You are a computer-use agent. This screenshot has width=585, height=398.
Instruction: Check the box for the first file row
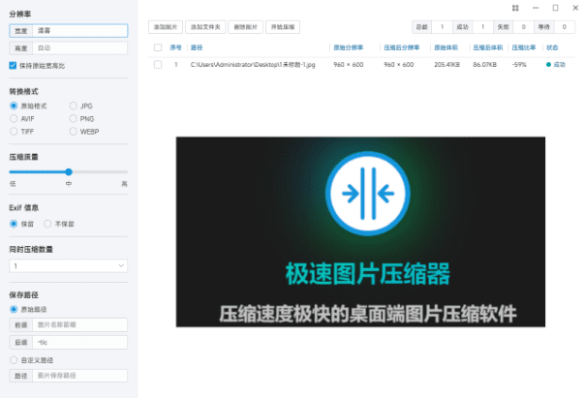click(x=158, y=64)
